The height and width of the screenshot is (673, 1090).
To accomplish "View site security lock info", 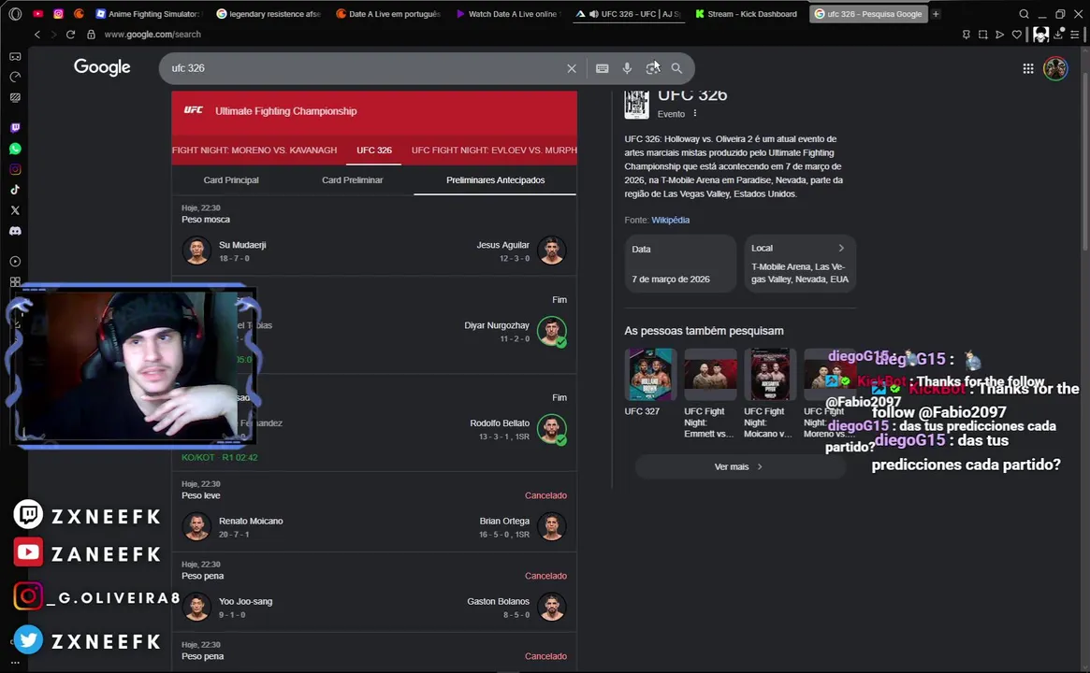I will click(91, 34).
